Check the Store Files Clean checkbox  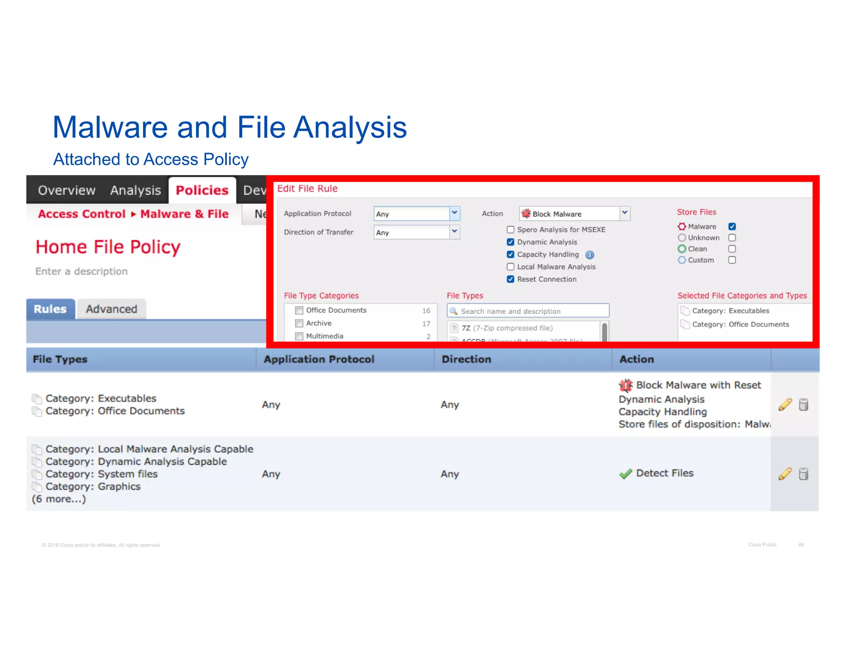pyautogui.click(x=732, y=249)
